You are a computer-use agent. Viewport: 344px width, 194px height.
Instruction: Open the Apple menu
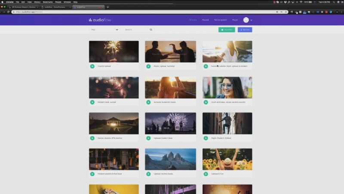click(3, 2)
